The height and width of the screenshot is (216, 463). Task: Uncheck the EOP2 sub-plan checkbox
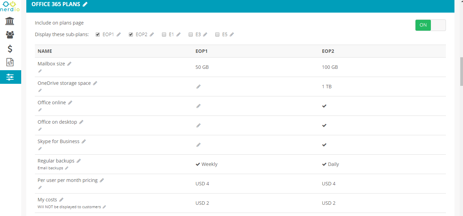click(x=131, y=34)
